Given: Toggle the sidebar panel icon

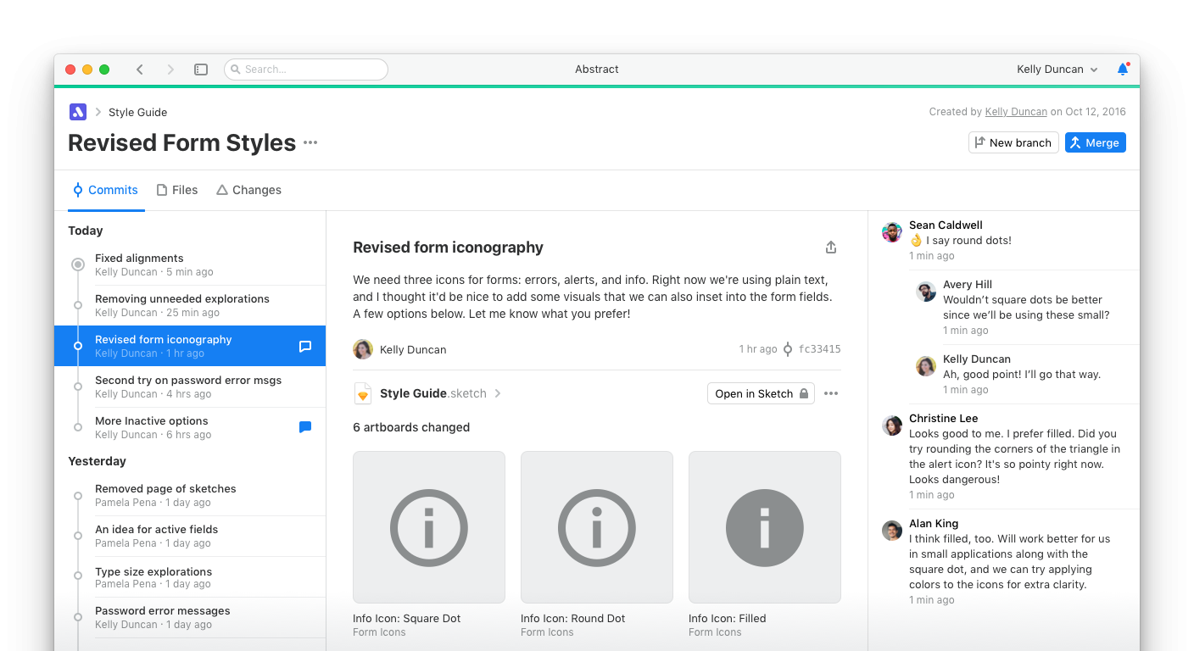Looking at the screenshot, I should click(x=201, y=70).
